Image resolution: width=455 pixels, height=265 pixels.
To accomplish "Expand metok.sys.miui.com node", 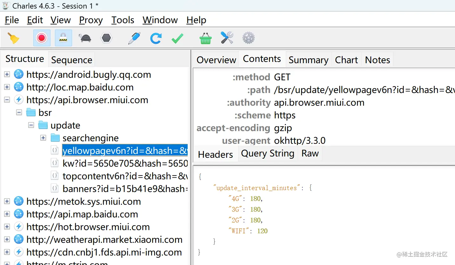I will 7,202.
